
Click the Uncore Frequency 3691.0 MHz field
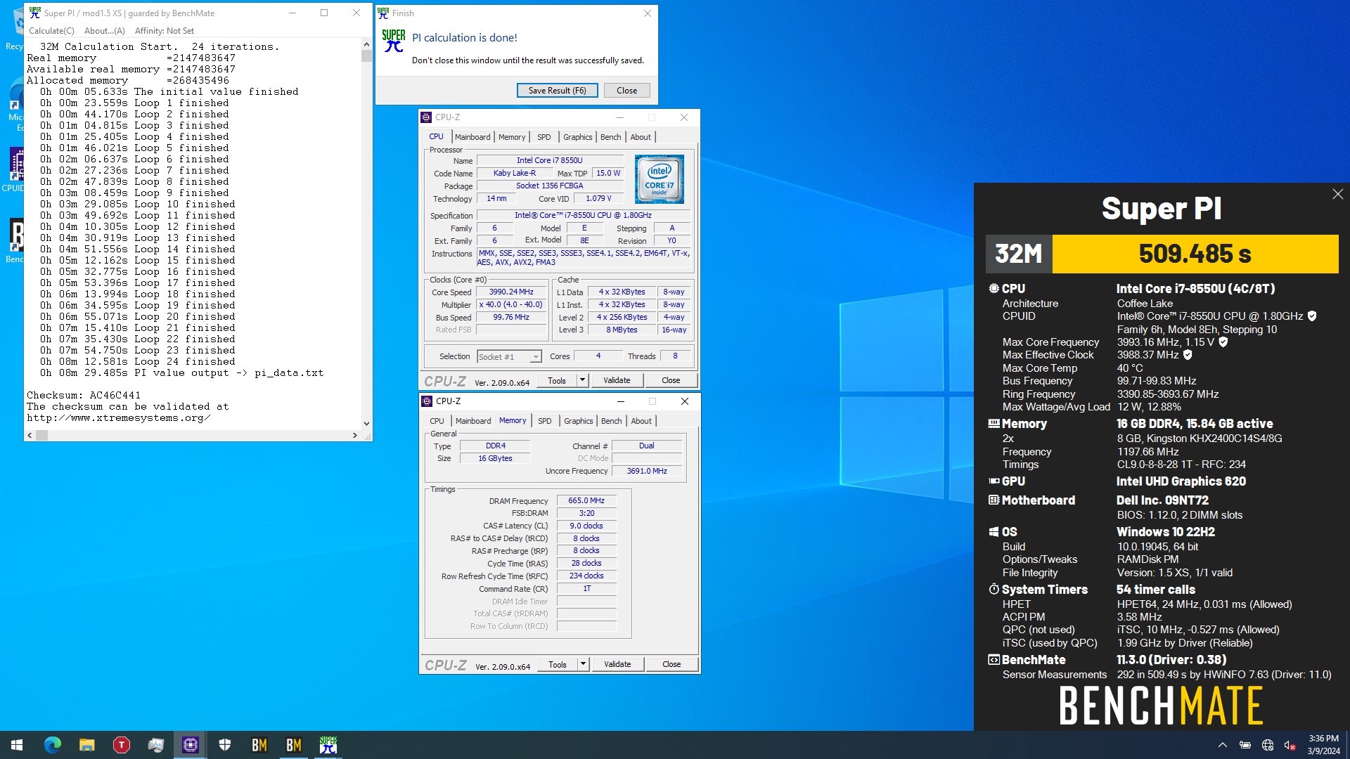(647, 471)
